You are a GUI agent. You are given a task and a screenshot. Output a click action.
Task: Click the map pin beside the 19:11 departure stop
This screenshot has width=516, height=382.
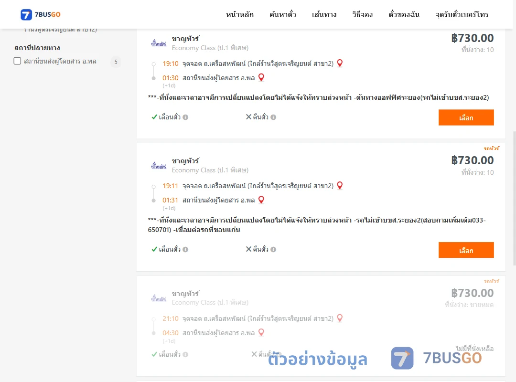coord(340,186)
